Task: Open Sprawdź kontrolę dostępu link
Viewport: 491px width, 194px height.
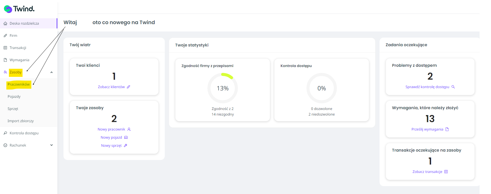Action: 427,87
